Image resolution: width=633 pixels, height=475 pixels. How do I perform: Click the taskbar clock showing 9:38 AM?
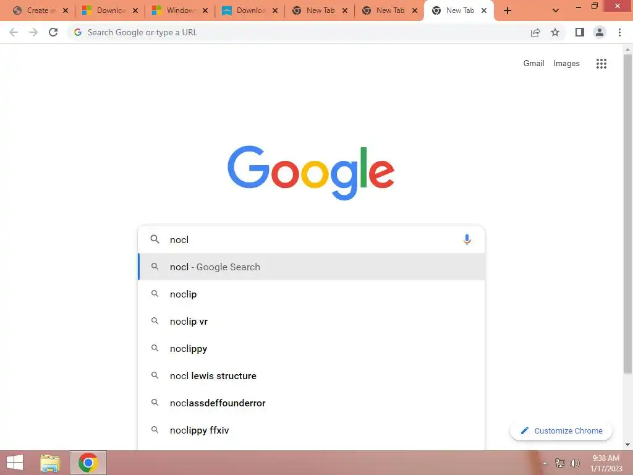coord(606,463)
